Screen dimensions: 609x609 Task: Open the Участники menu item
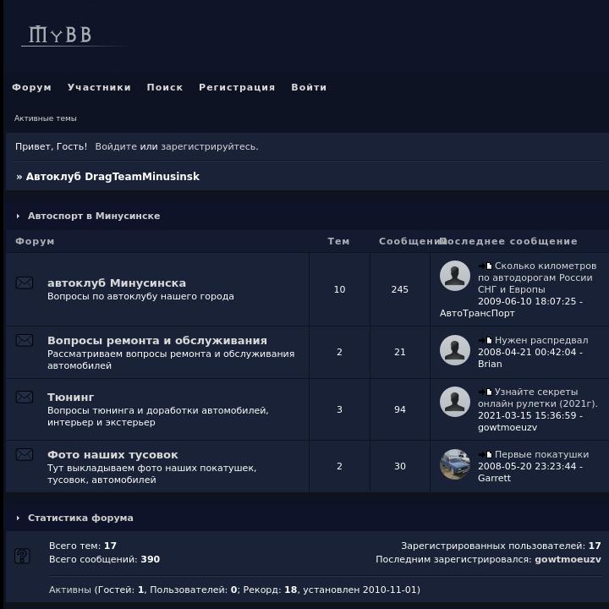[x=99, y=87]
